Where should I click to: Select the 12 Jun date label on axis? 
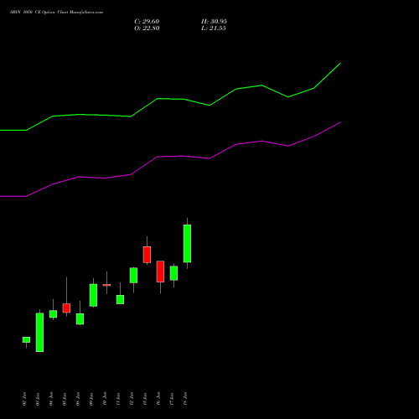click(x=132, y=399)
